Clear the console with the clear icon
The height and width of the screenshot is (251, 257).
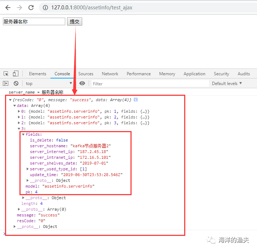coord(16,84)
